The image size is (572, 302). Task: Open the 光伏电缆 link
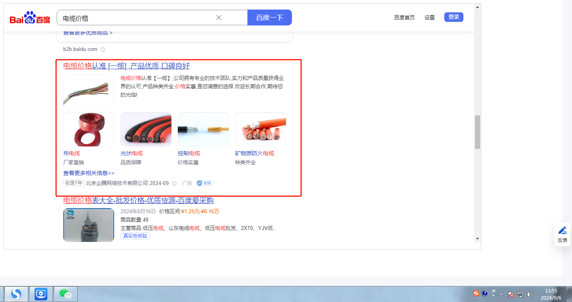pos(132,153)
